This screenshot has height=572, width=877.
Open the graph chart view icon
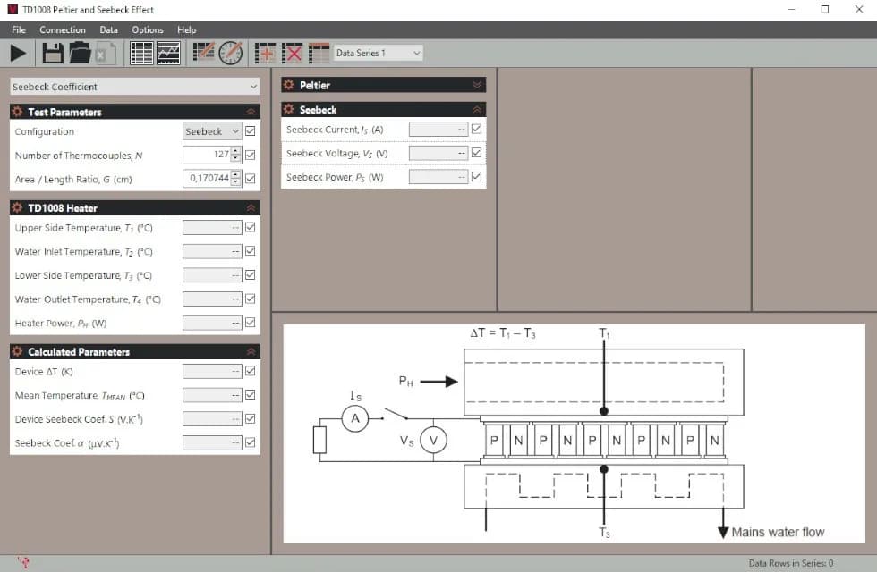pos(169,54)
